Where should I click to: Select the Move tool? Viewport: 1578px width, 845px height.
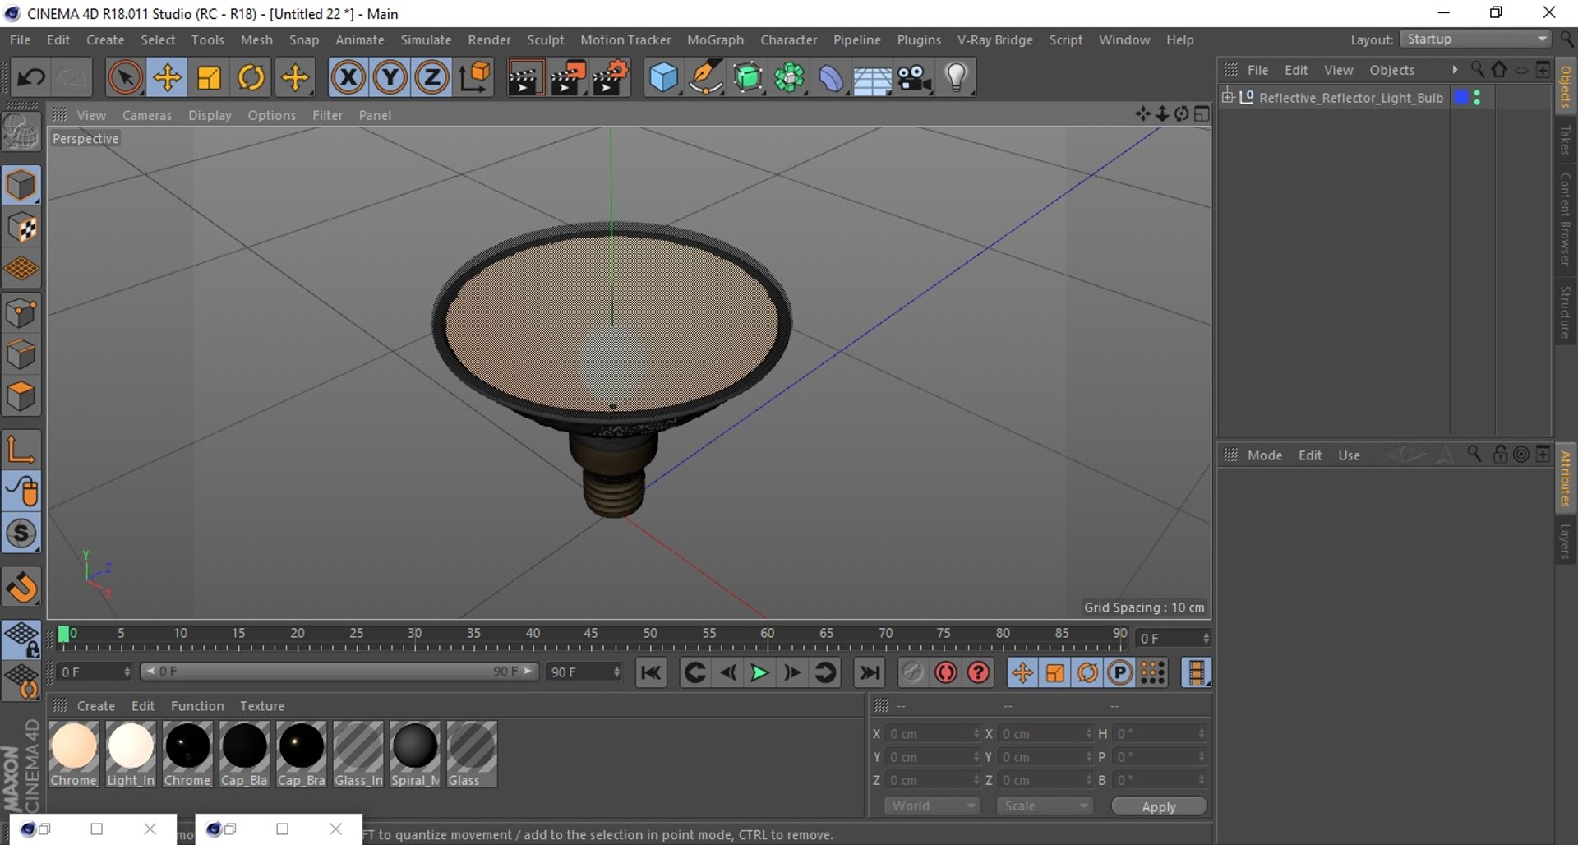[x=167, y=78]
